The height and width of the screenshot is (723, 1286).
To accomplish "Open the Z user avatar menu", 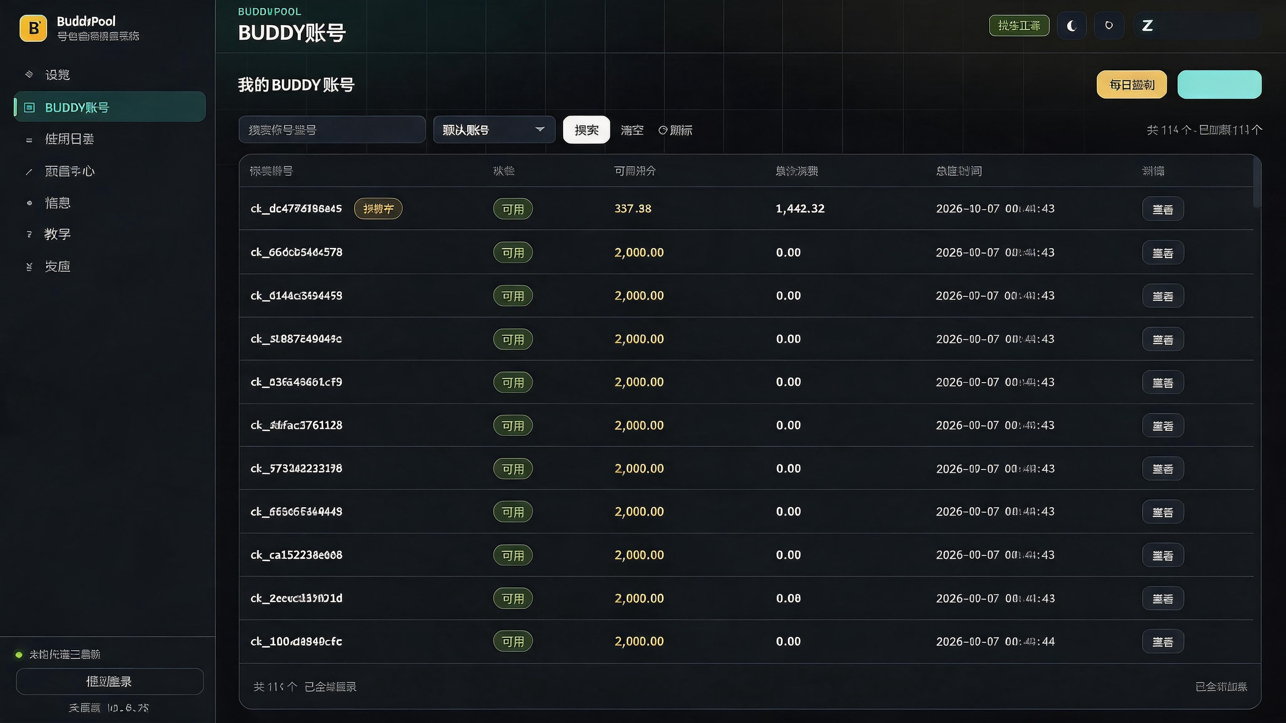I will click(x=1147, y=26).
